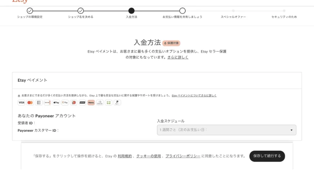Click the 入金スケジュール label

(170, 121)
